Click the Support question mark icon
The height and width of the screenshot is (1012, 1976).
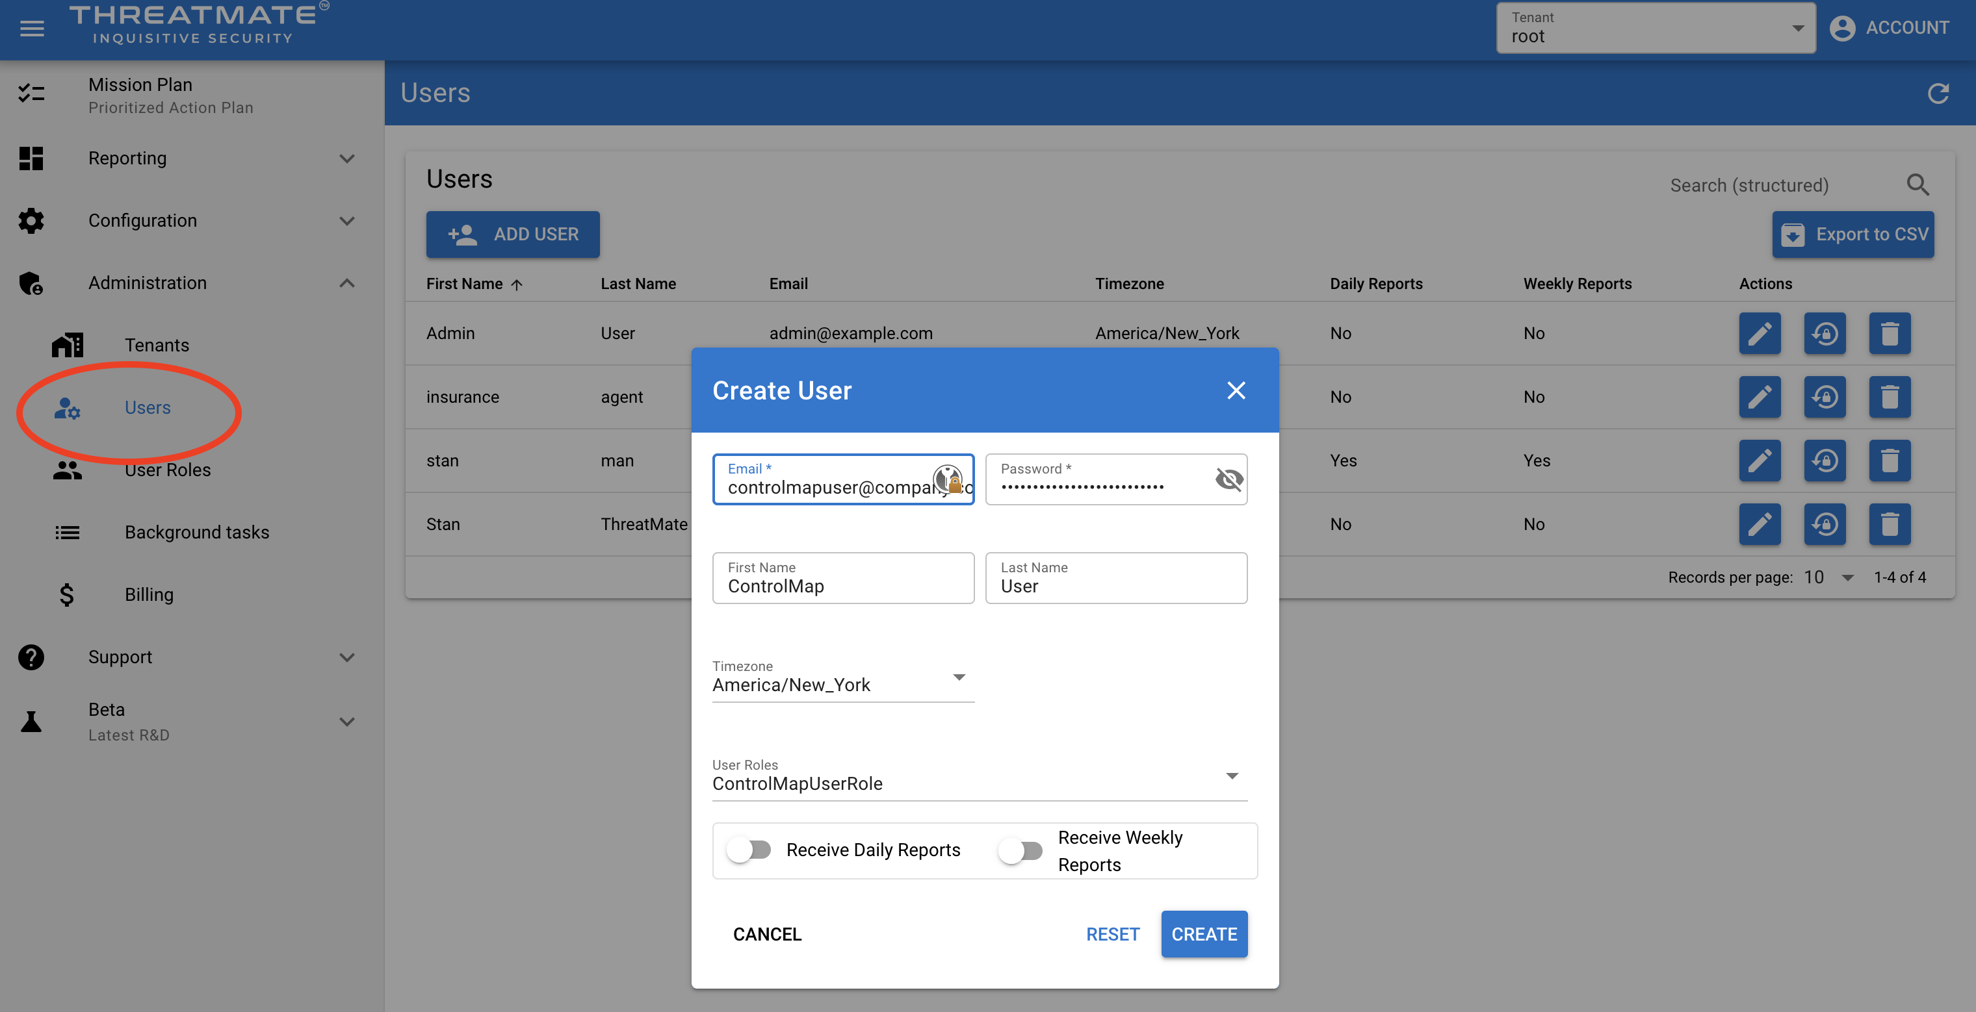pyautogui.click(x=31, y=657)
